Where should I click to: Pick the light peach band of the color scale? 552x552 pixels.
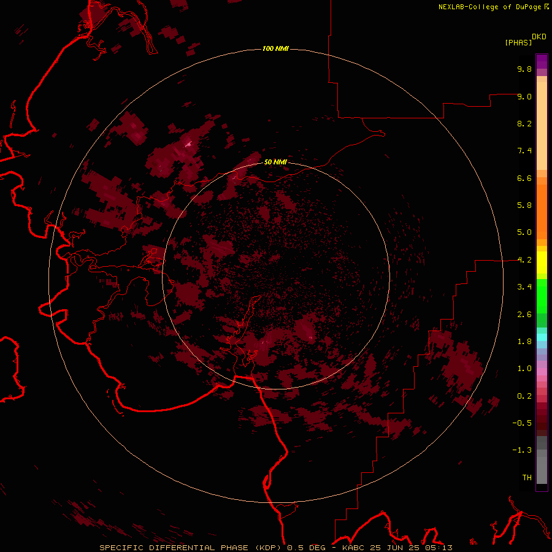click(542, 126)
